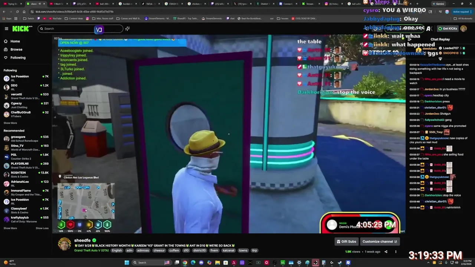
Task: Select the English tag
Action: point(117,250)
